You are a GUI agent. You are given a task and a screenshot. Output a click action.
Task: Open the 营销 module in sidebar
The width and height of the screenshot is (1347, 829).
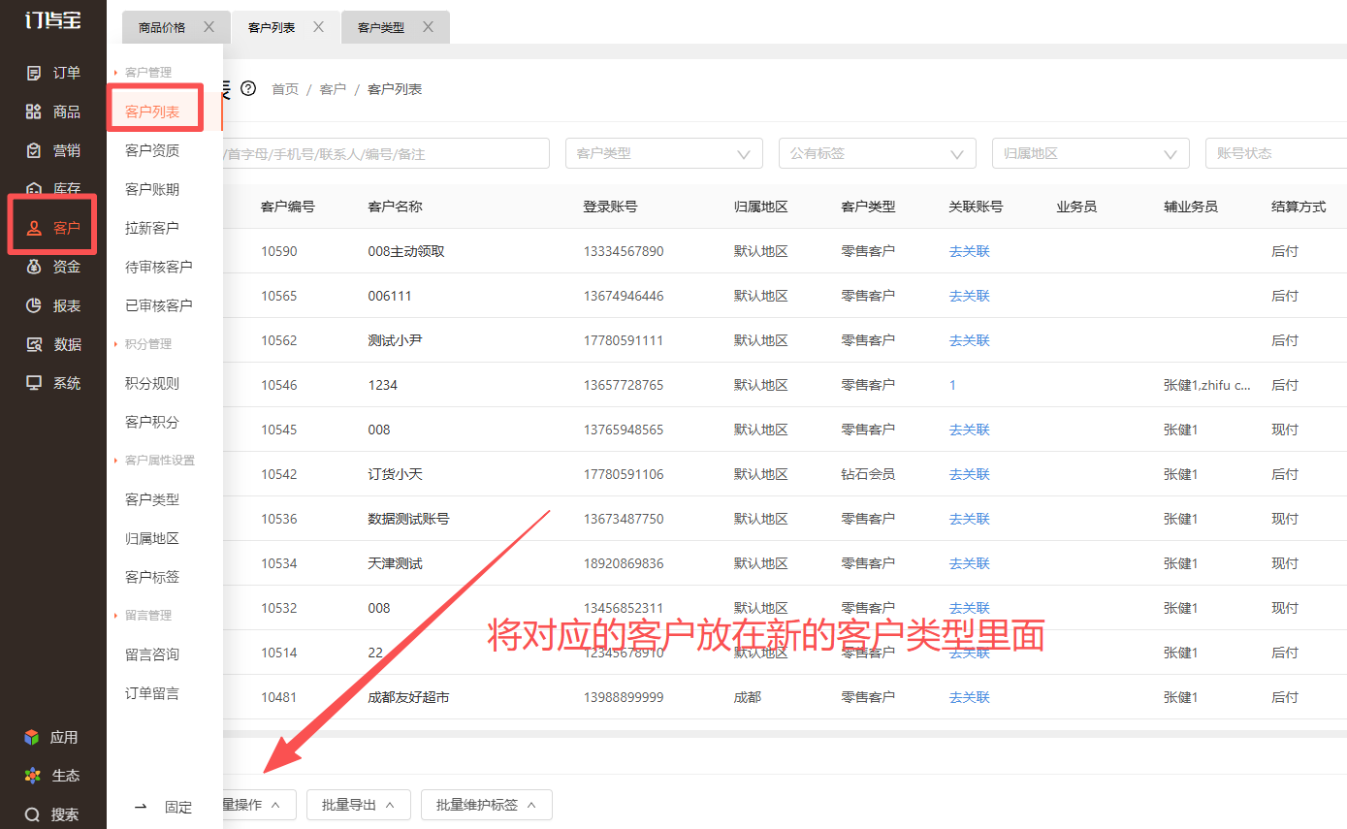53,150
